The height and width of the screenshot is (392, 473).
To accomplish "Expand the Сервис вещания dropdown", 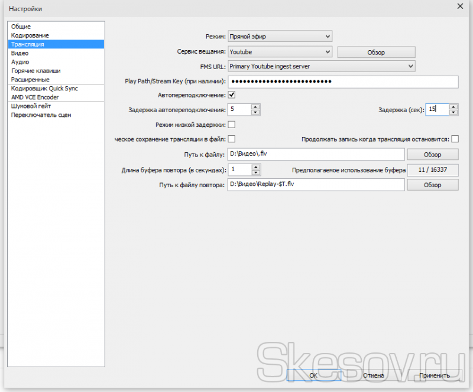I will pos(280,52).
